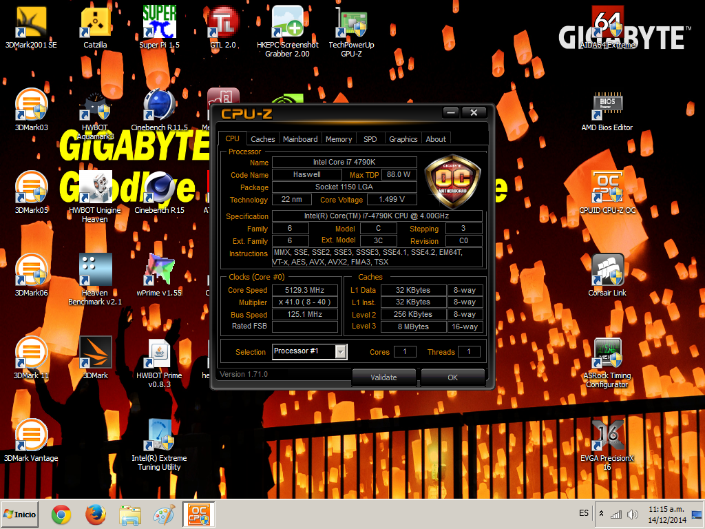This screenshot has width=705, height=529.
Task: Open the Corsair Link shortcut
Action: click(607, 276)
